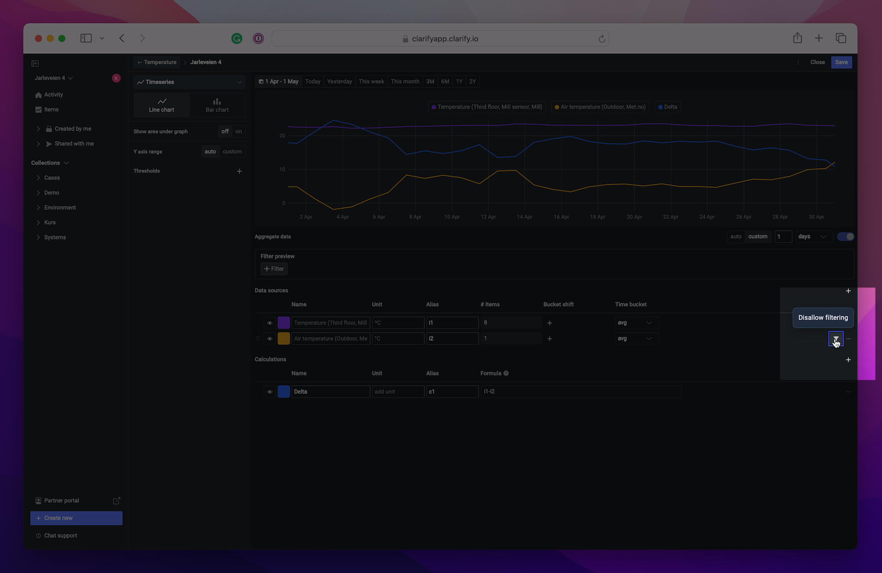Open Partner portal external link icon
The height and width of the screenshot is (573, 882).
pos(117,501)
